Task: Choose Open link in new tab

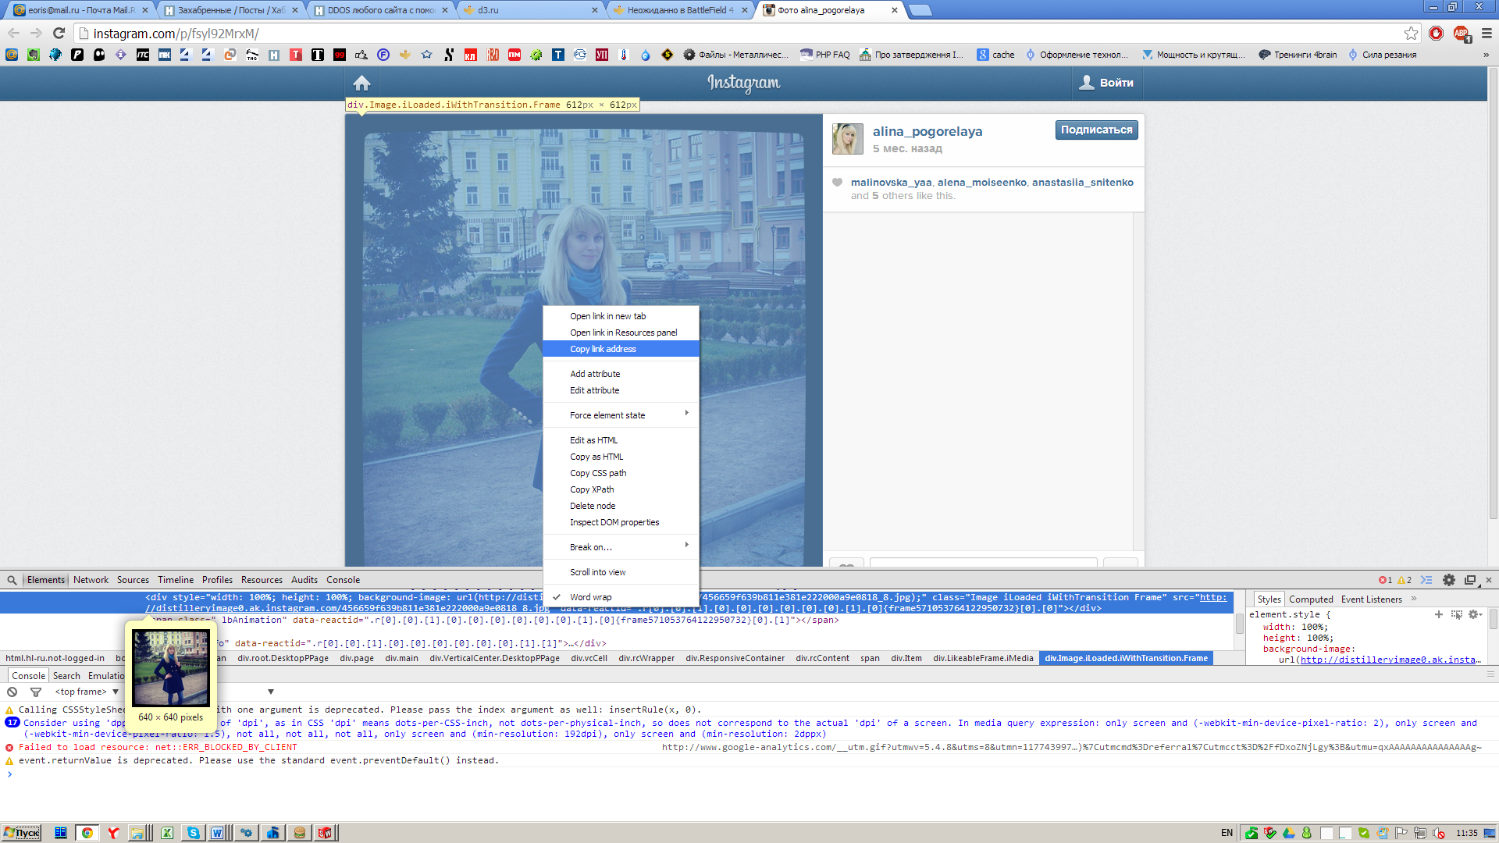Action: point(621,316)
